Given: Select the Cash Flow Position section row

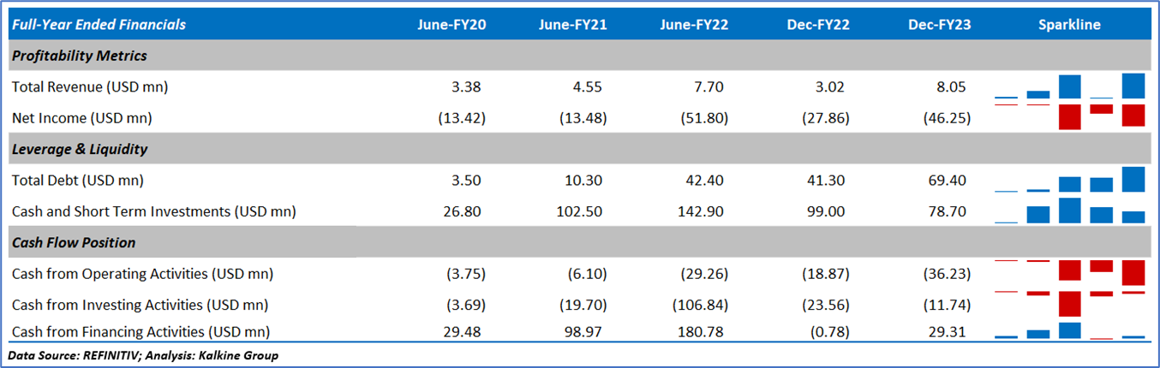Looking at the screenshot, I should [73, 242].
